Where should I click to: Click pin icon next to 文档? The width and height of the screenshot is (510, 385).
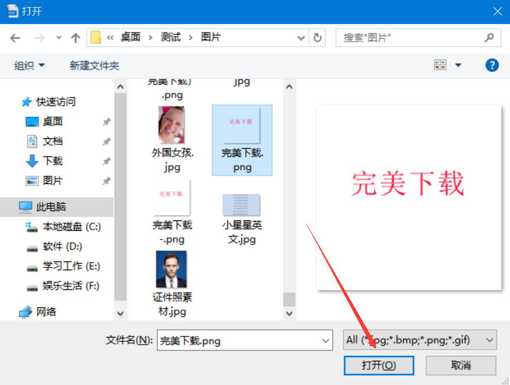107,142
